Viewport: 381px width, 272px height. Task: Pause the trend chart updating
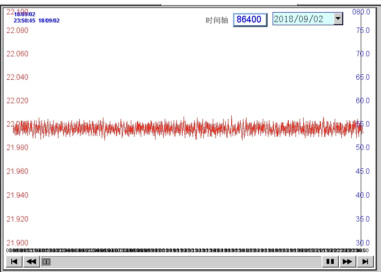pos(330,261)
